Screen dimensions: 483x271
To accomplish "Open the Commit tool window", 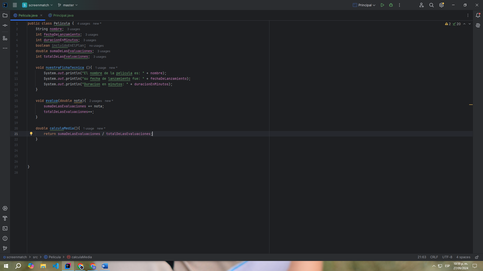I will [5, 25].
